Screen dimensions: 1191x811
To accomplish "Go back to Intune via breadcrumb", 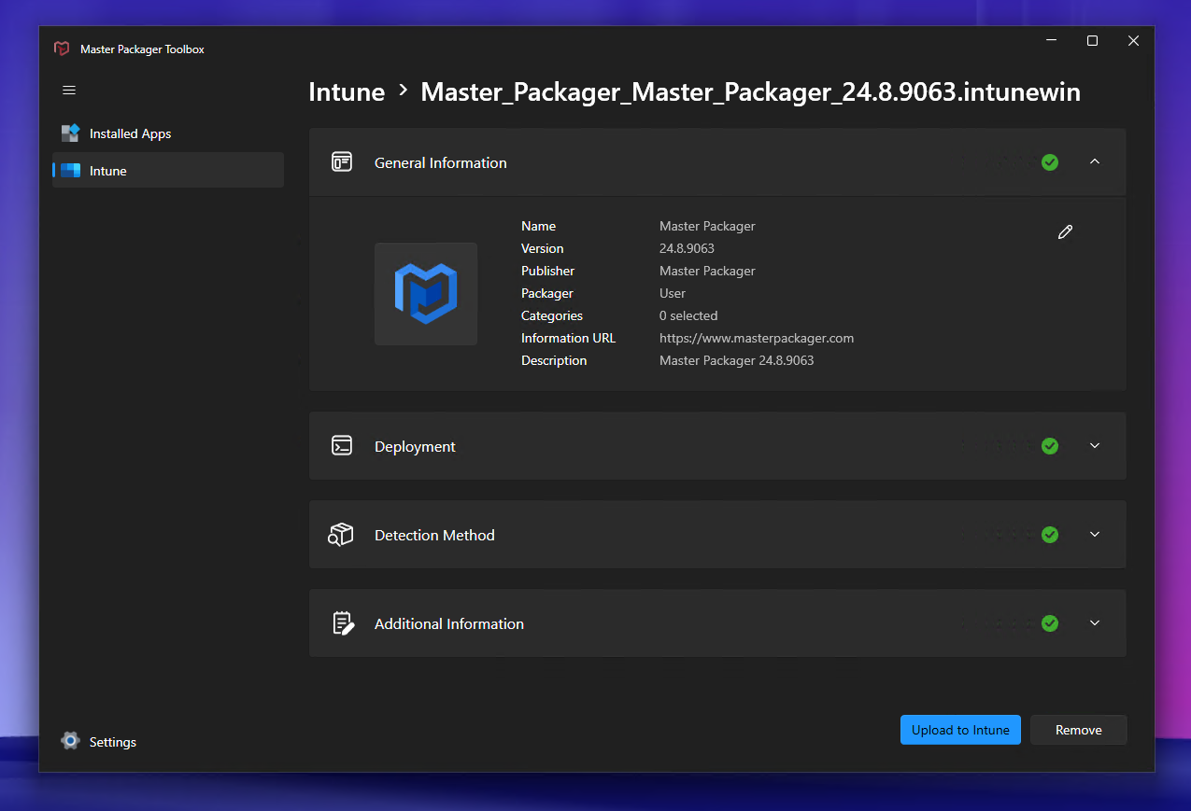I will pos(347,91).
